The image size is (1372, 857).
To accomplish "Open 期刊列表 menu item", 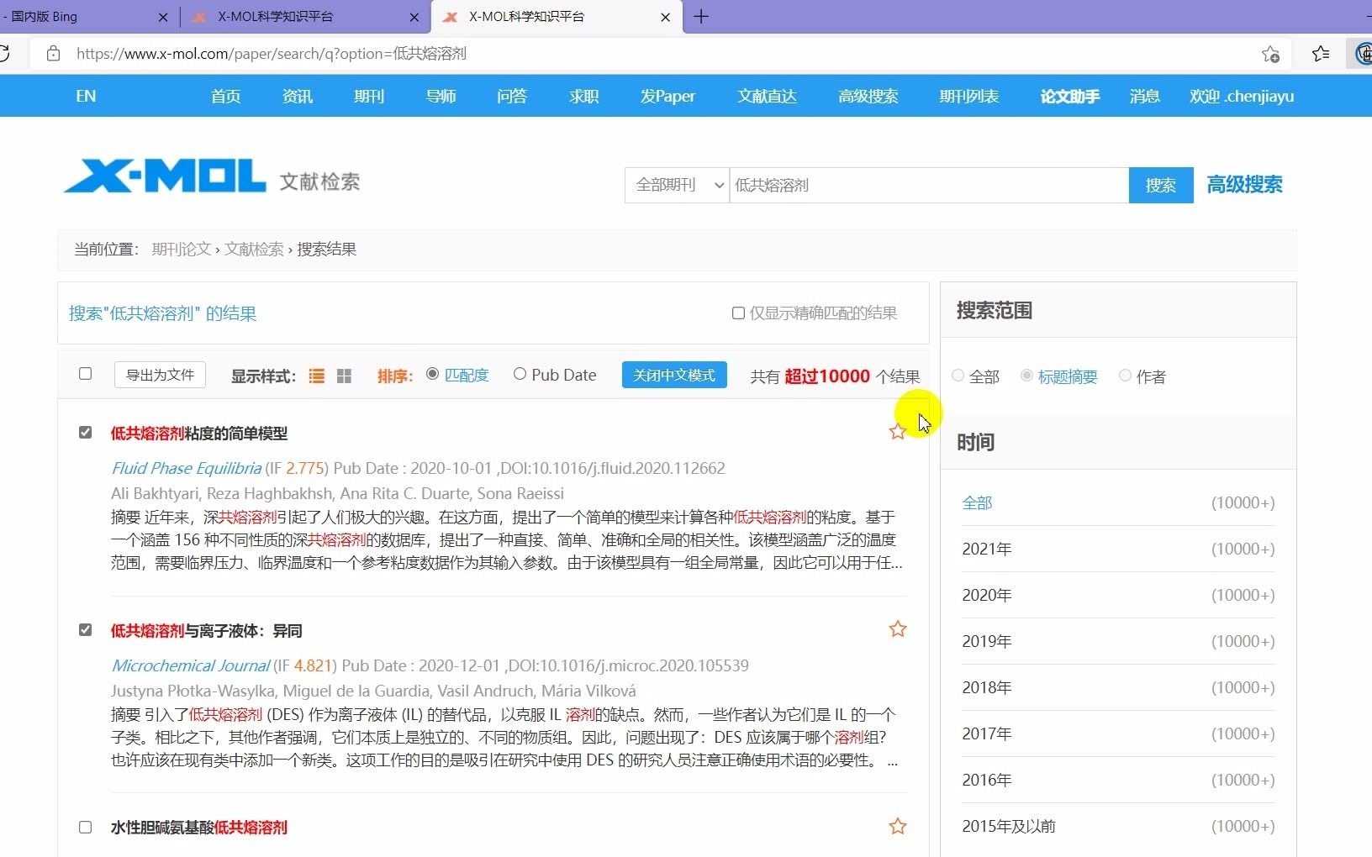I will point(969,96).
